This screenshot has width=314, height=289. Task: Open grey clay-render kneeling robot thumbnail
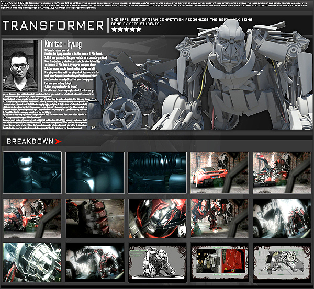click(157, 262)
